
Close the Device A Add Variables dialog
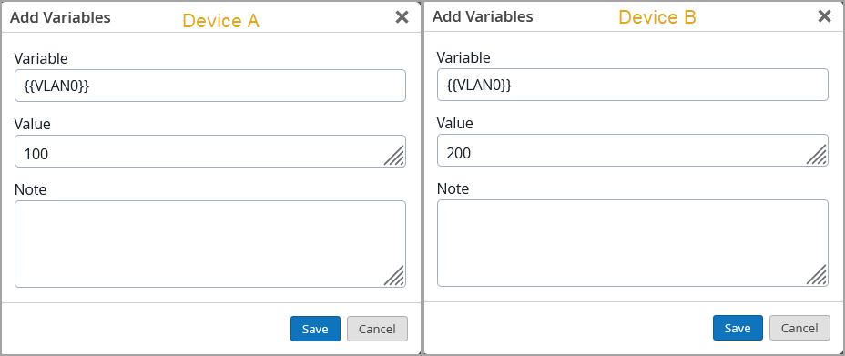coord(402,17)
